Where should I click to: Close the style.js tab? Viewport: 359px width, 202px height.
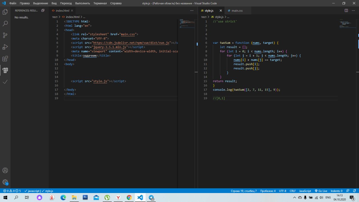[221, 11]
